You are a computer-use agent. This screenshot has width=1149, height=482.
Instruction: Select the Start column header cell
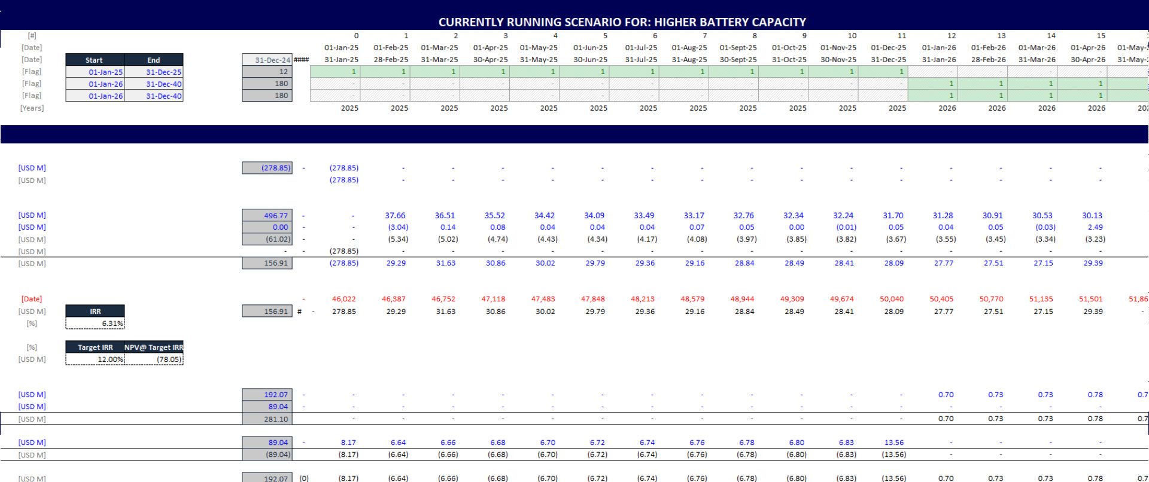click(x=95, y=60)
